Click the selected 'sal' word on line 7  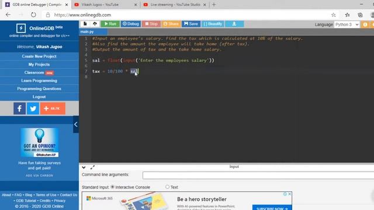coord(134,71)
